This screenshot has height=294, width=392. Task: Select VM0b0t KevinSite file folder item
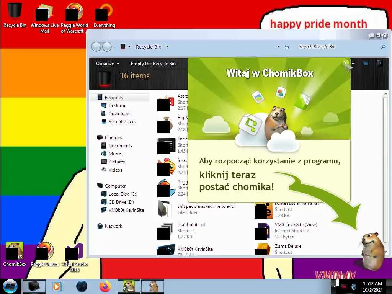click(x=186, y=250)
